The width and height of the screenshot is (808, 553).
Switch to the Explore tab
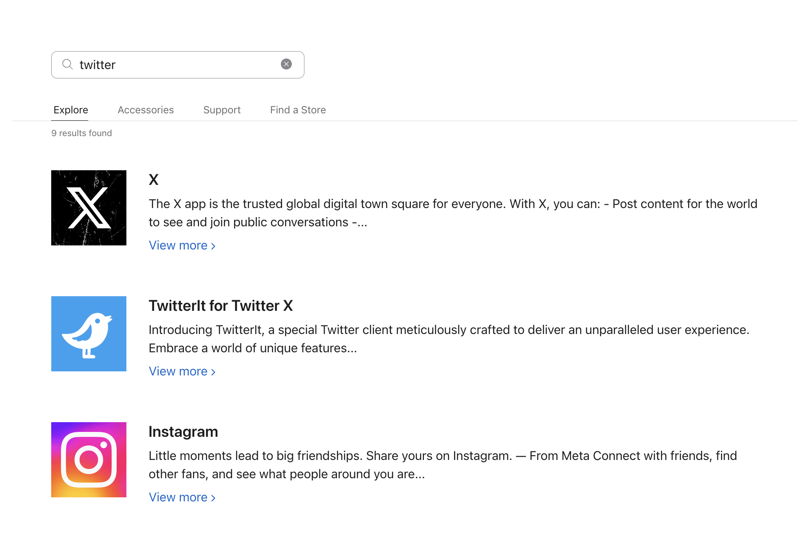[x=71, y=110]
